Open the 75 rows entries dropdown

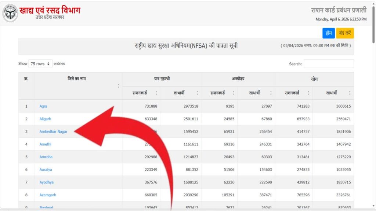tap(40, 63)
